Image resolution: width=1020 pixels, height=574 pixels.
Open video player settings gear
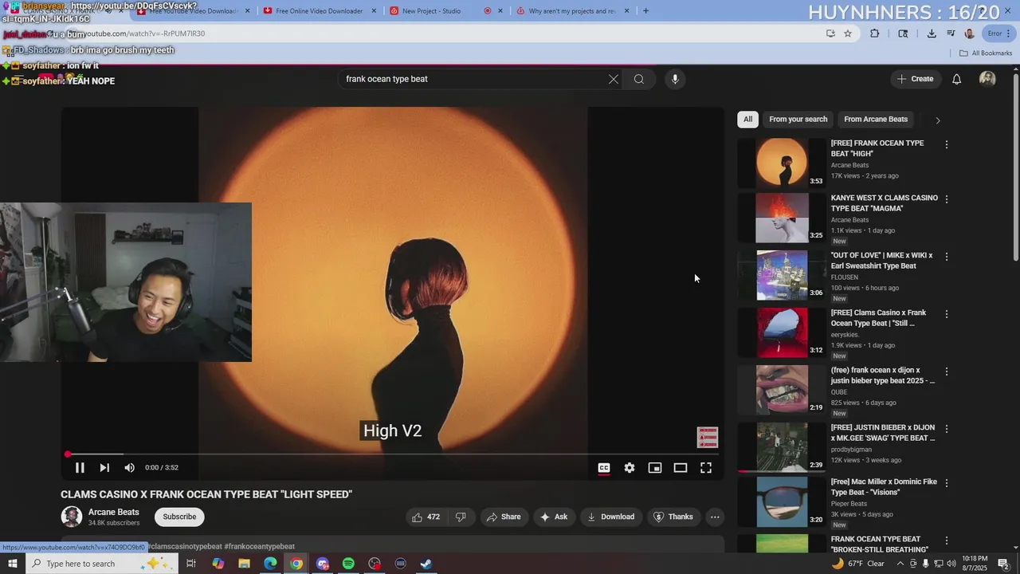pyautogui.click(x=630, y=468)
